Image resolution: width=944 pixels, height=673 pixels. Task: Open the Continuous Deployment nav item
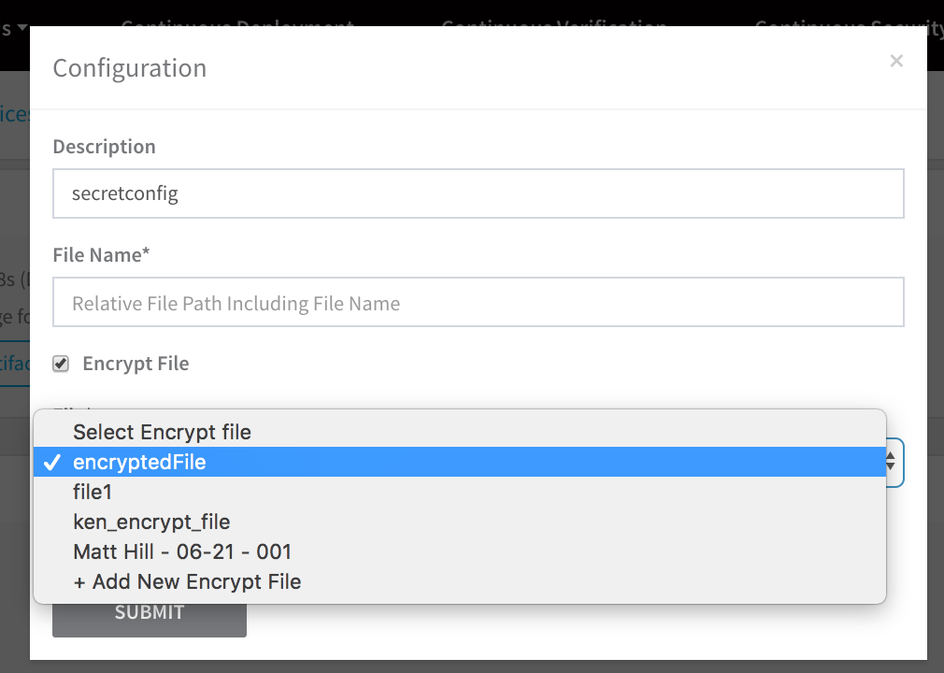[237, 22]
